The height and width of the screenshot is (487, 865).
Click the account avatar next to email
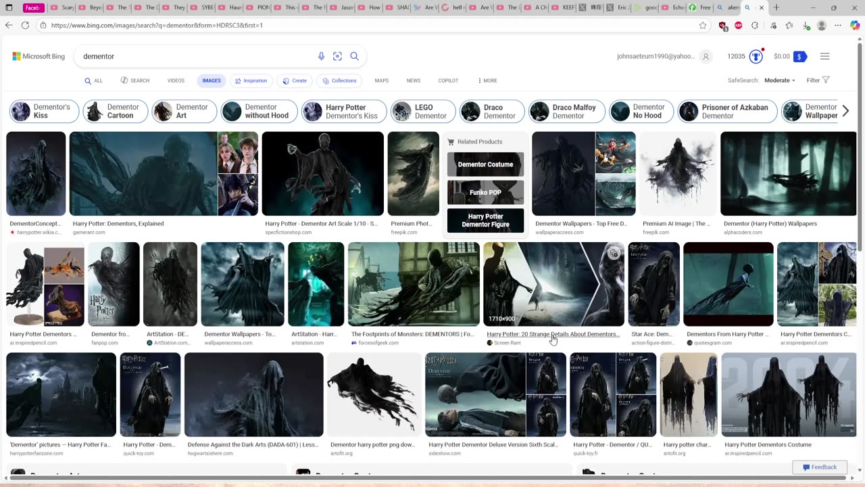click(x=706, y=57)
